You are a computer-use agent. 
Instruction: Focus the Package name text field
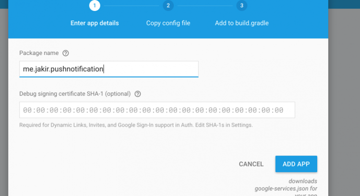(108, 69)
